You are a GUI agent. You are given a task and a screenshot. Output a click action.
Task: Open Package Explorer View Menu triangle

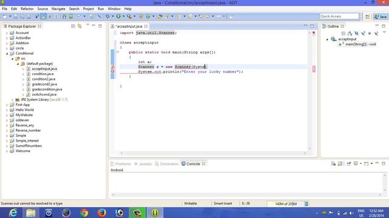click(88, 25)
